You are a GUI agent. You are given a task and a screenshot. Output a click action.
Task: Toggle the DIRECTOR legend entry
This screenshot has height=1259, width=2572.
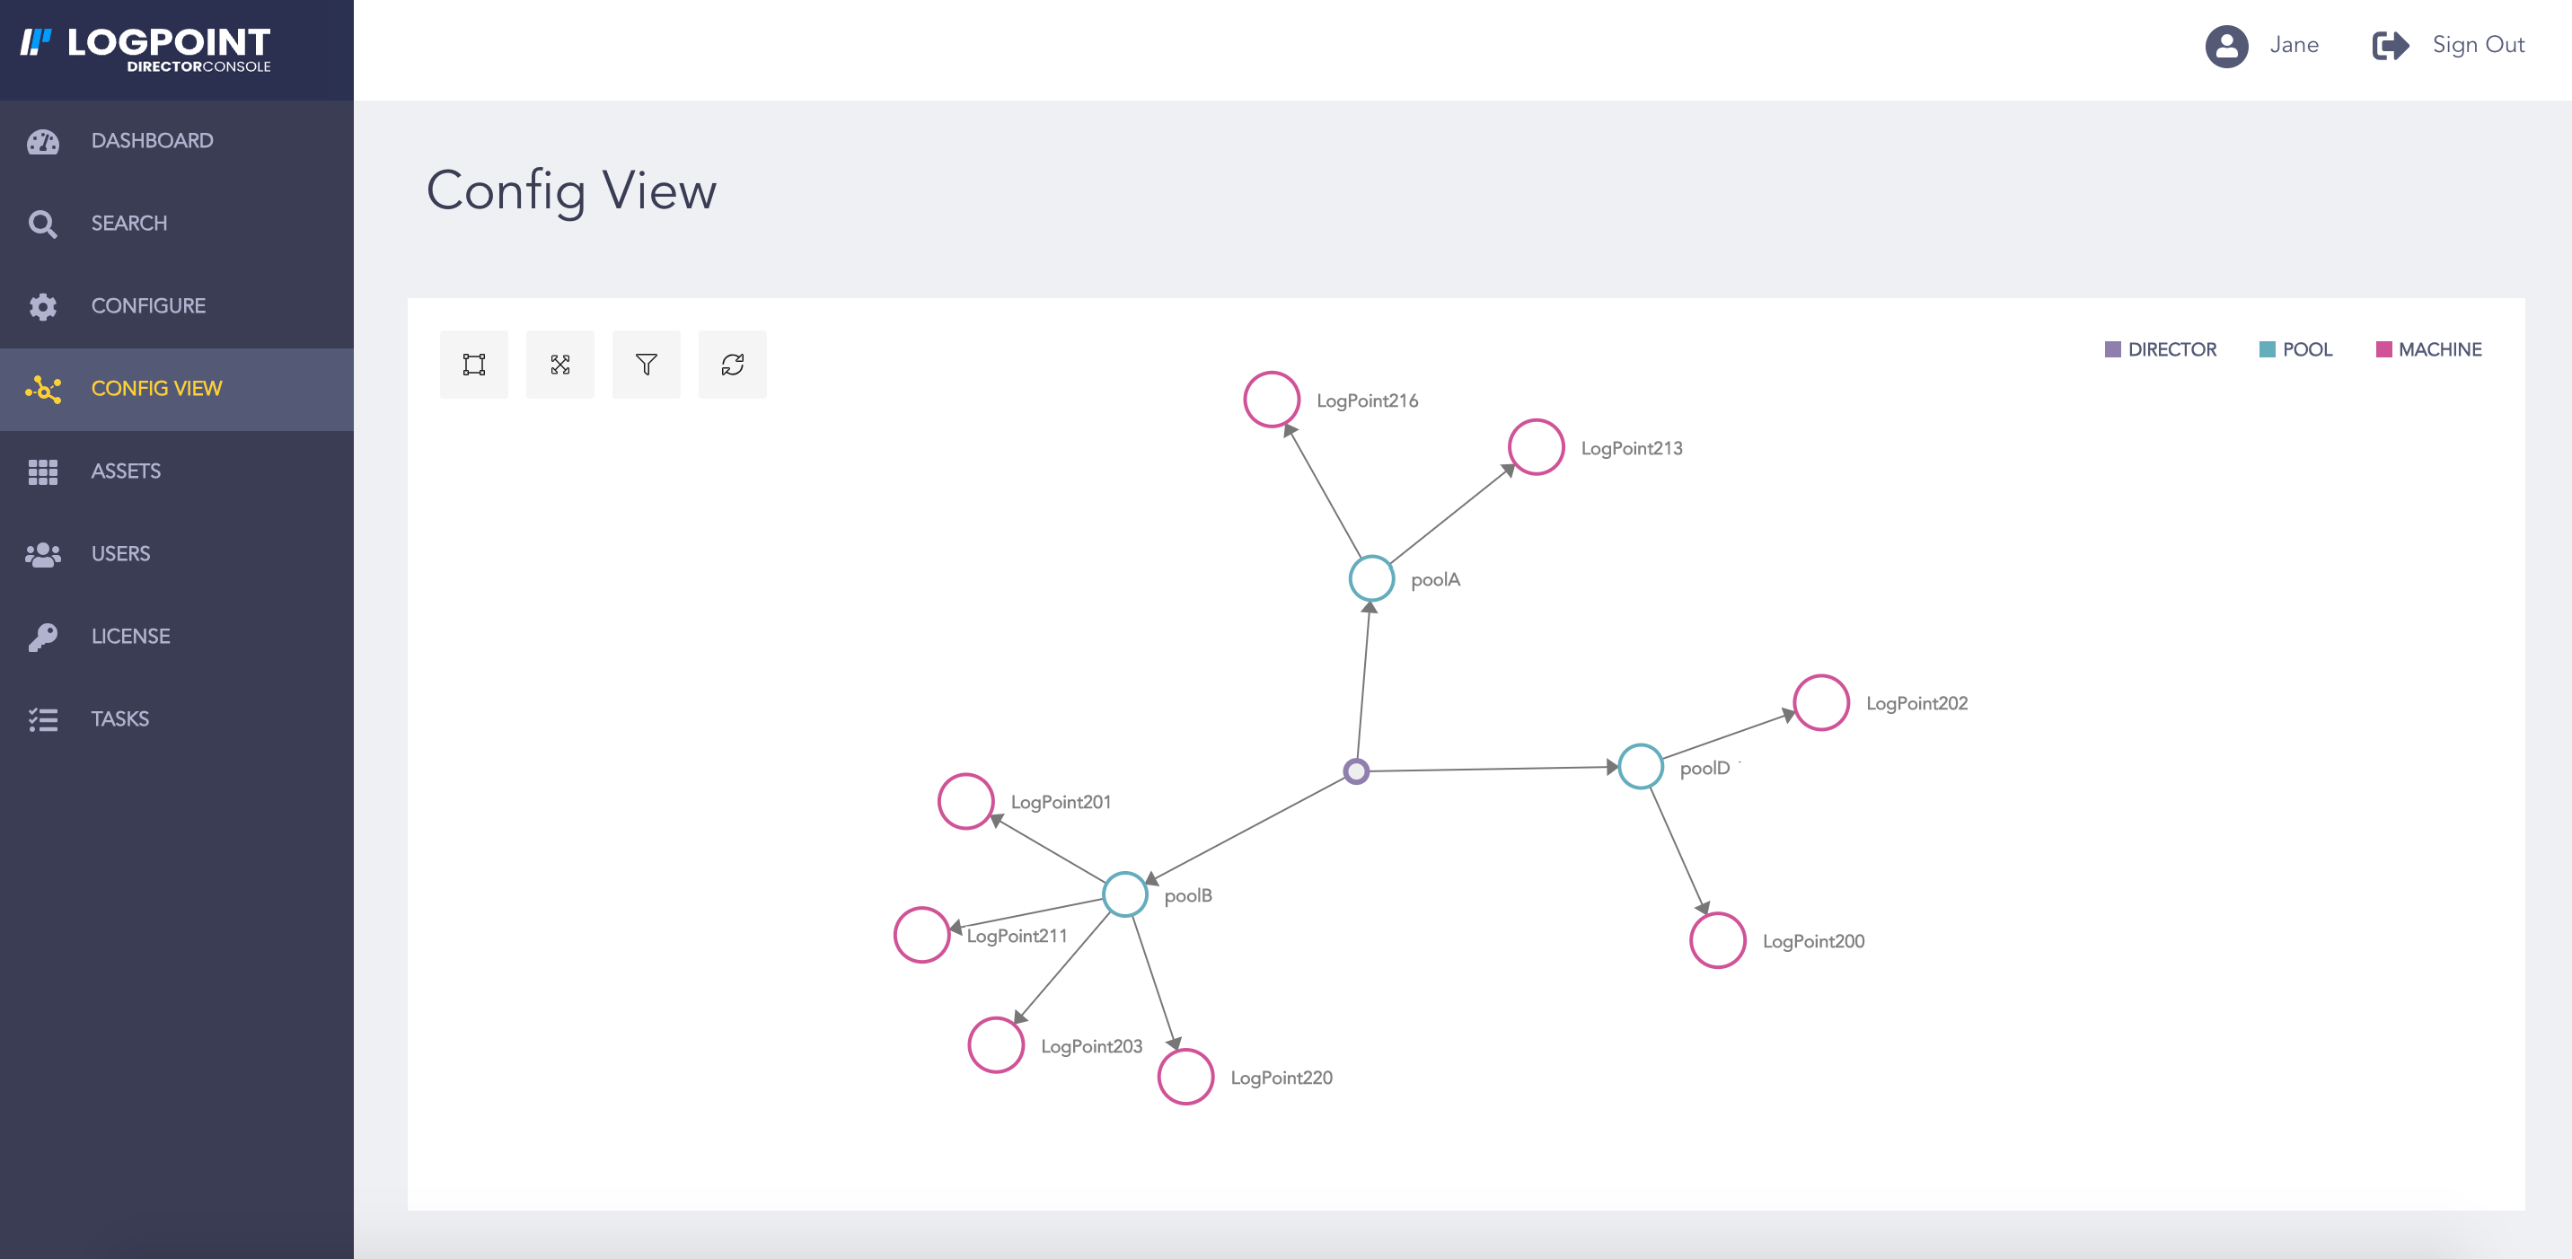2160,349
